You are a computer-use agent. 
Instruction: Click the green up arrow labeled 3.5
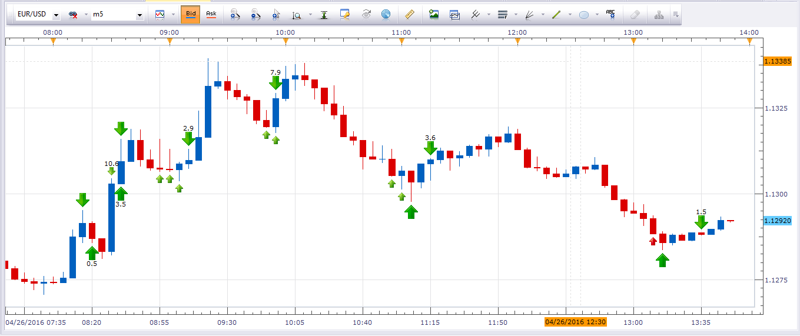[x=121, y=193]
